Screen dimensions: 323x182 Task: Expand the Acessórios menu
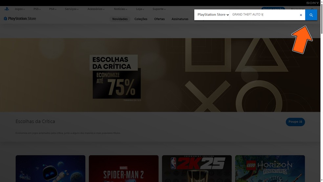click(96, 9)
